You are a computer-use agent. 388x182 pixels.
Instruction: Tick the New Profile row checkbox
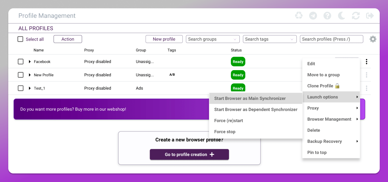click(x=21, y=75)
